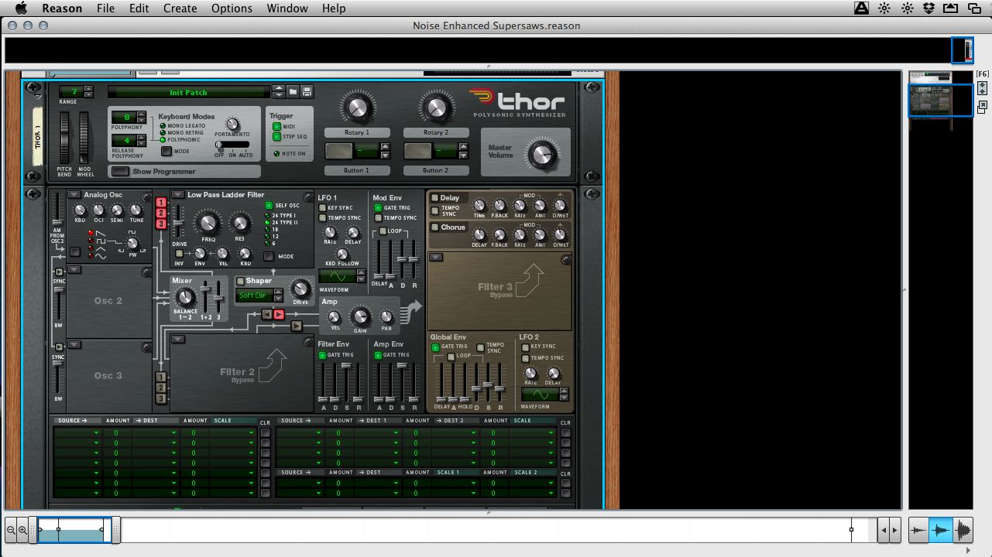Screen dimensions: 992x557
Task: Click the rack overview thumbnail
Action: pos(941,101)
